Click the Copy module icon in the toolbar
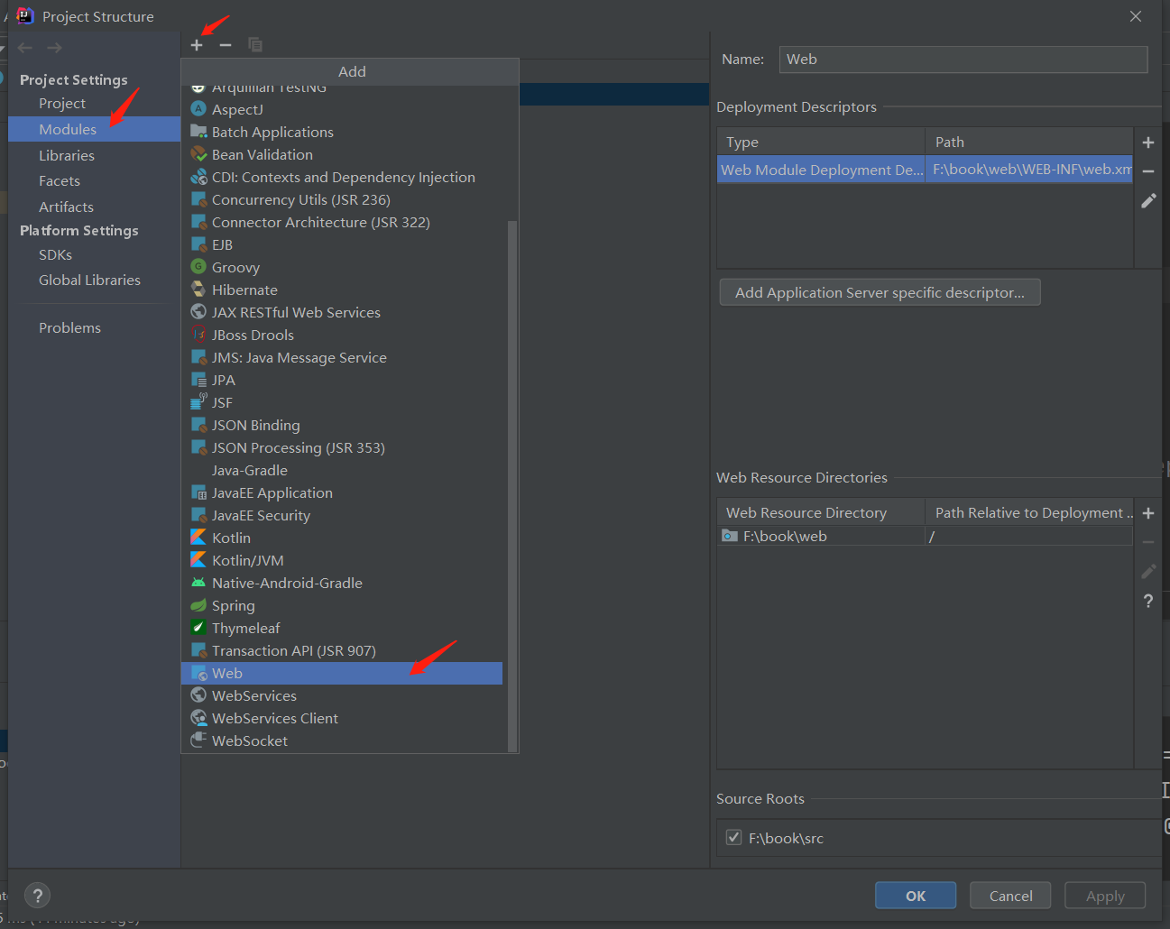This screenshot has width=1170, height=929. pyautogui.click(x=255, y=44)
